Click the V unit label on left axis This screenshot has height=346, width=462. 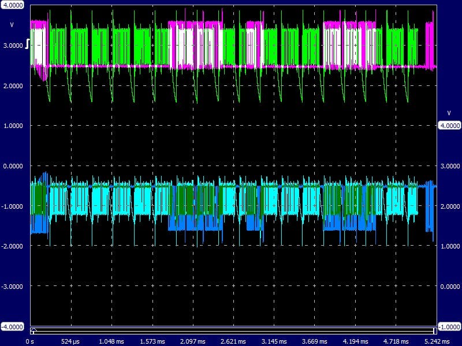(12, 25)
